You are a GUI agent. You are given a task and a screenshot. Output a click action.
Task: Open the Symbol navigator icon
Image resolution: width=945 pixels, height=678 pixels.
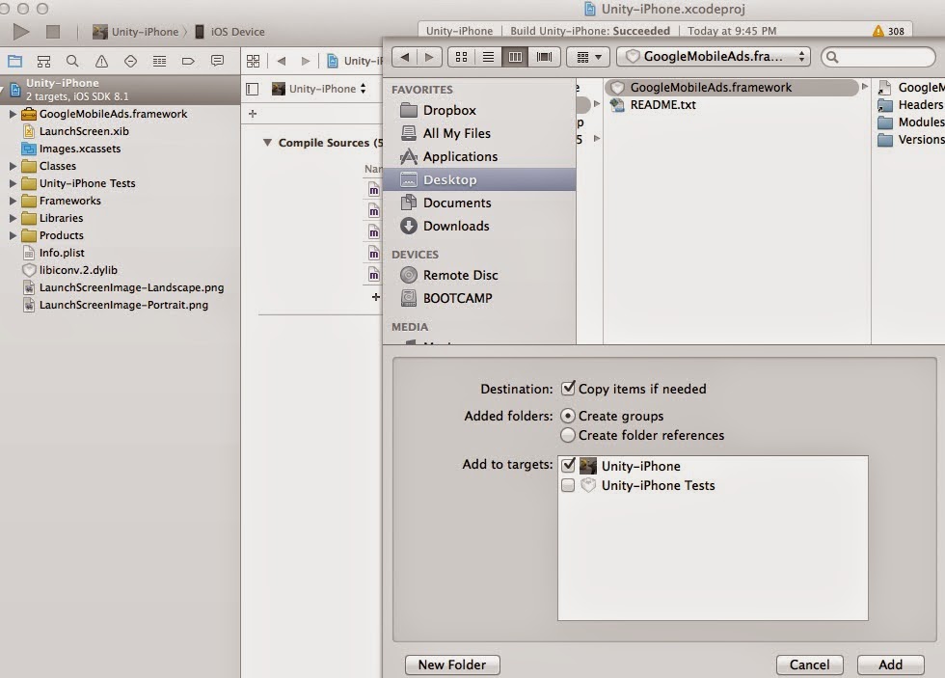point(43,61)
